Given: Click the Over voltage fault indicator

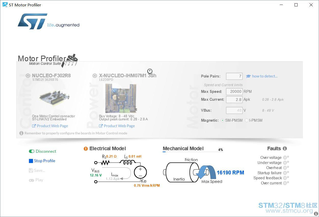Looking at the screenshot, I should (x=285, y=158).
